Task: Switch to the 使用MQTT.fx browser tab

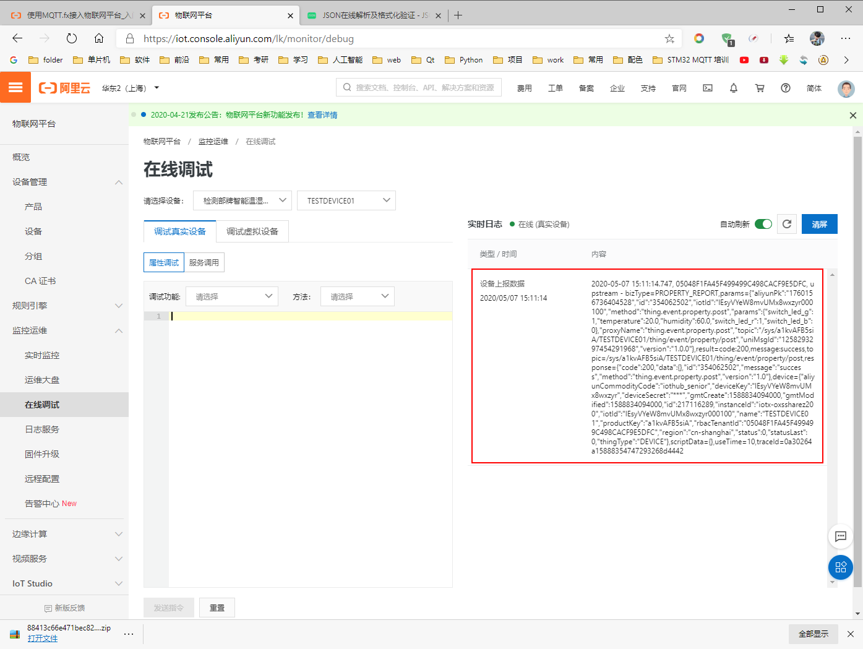Action: [x=79, y=15]
